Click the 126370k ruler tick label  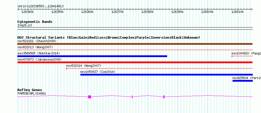pyautogui.click(x=118, y=12)
